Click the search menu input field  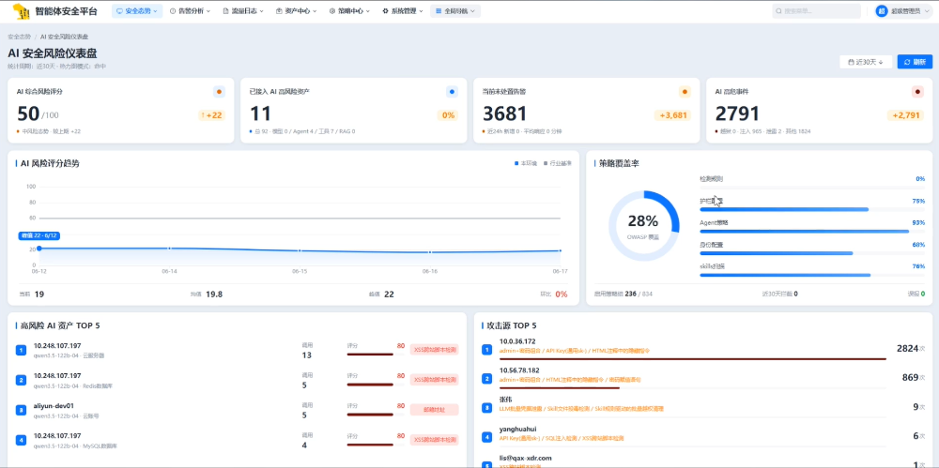[x=816, y=11]
